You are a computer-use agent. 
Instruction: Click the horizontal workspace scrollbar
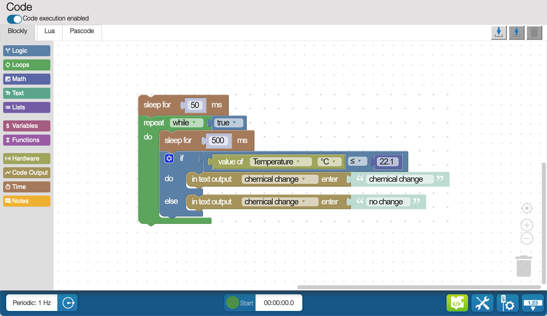(x=419, y=287)
